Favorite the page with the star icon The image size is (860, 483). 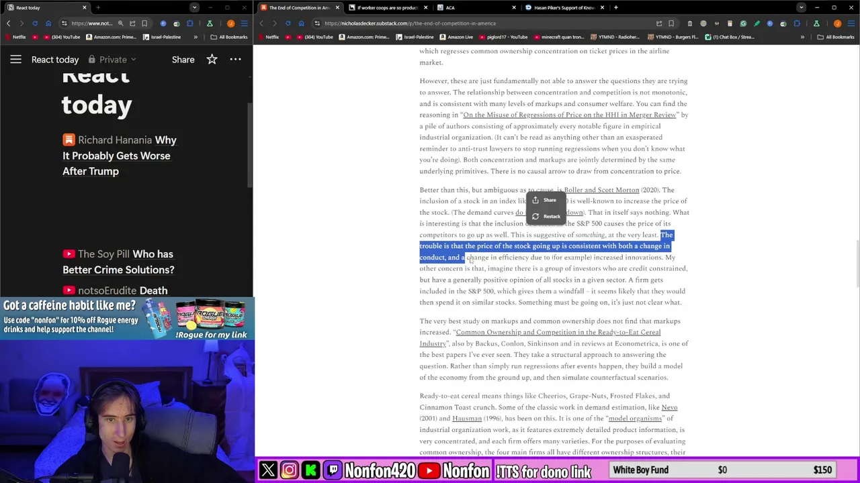212,60
